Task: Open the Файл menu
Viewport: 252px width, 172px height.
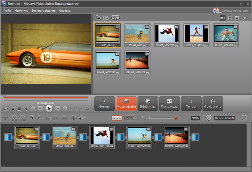Action: [7, 11]
